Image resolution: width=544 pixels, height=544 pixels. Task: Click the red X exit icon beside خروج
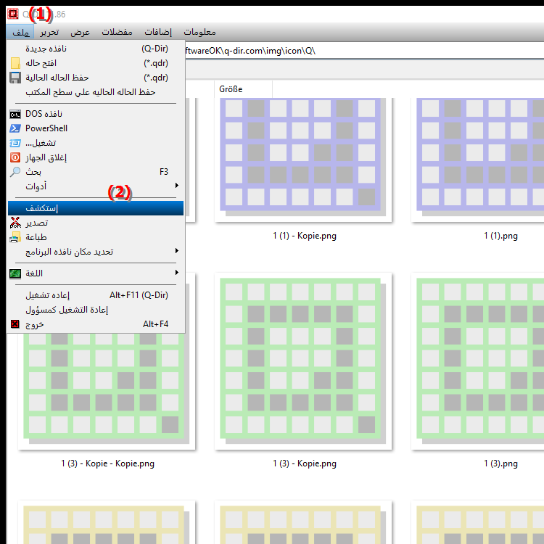tap(15, 324)
